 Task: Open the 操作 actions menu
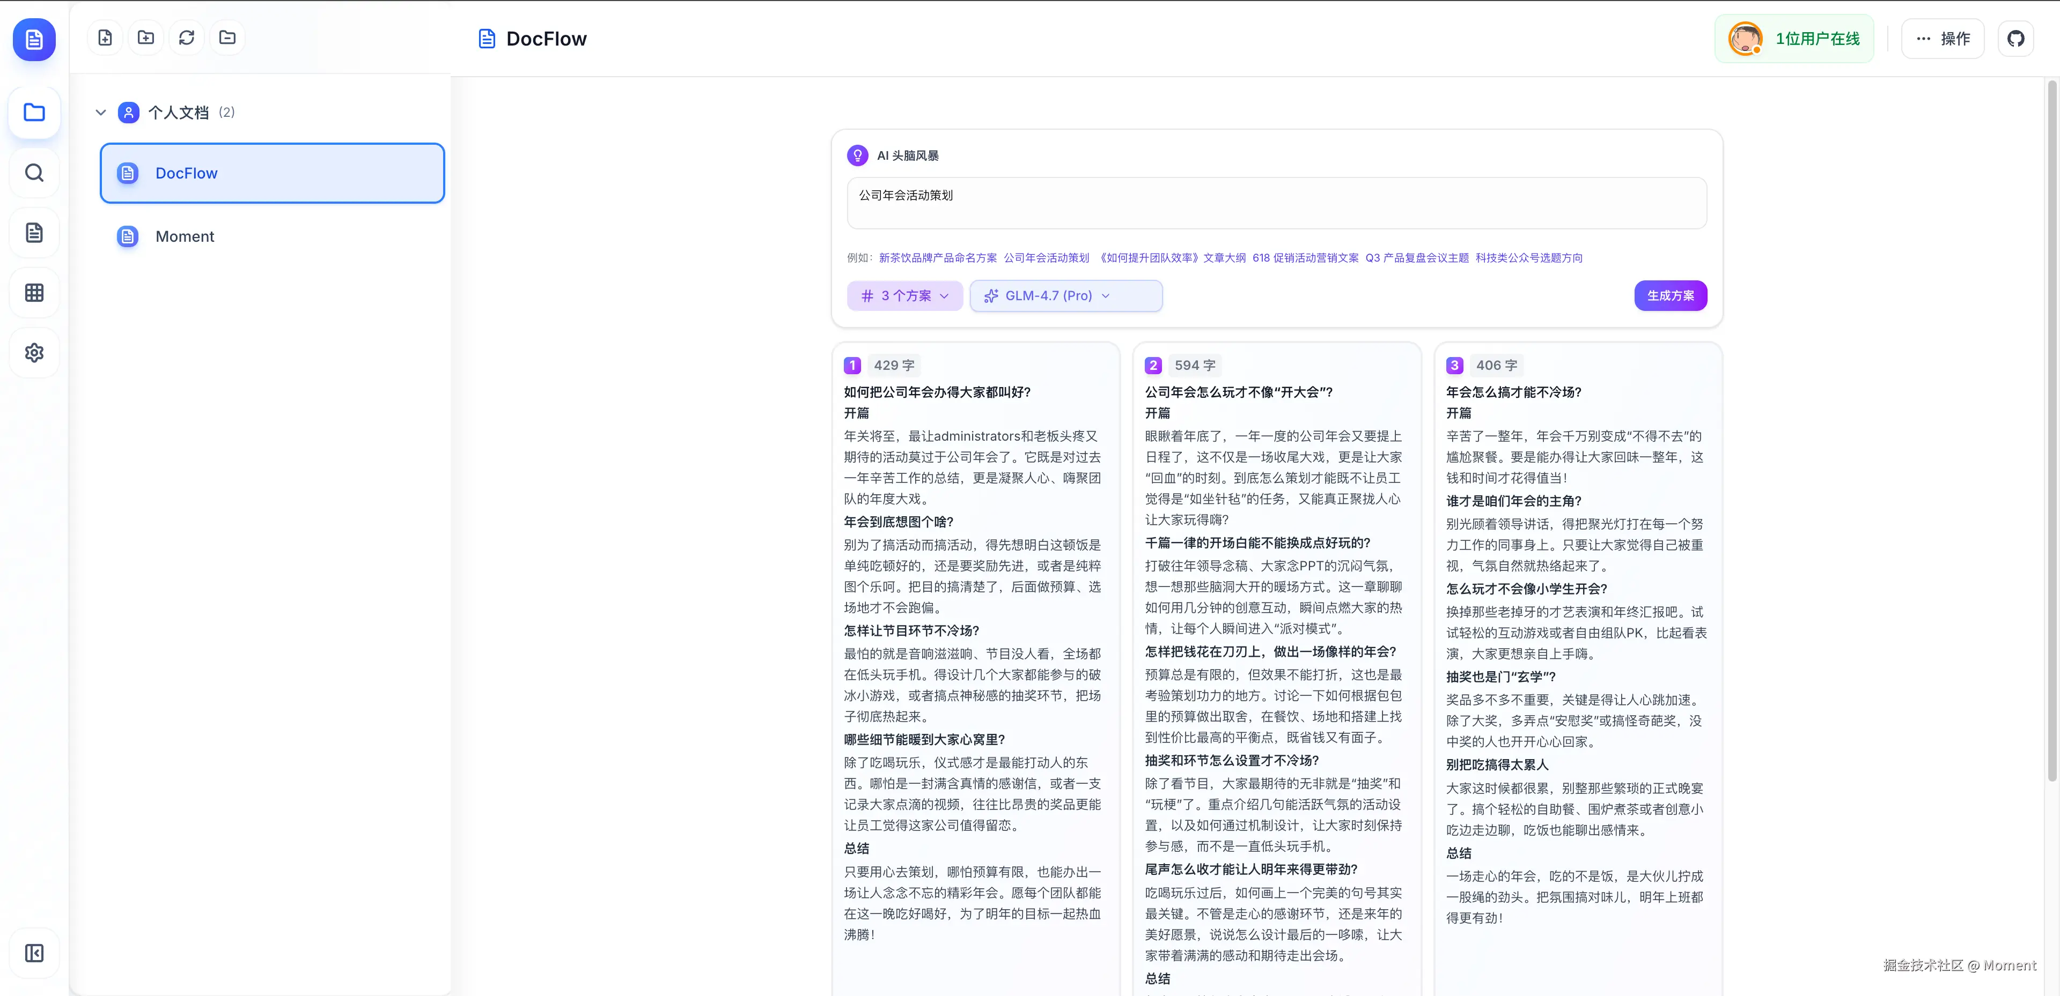tap(1943, 38)
